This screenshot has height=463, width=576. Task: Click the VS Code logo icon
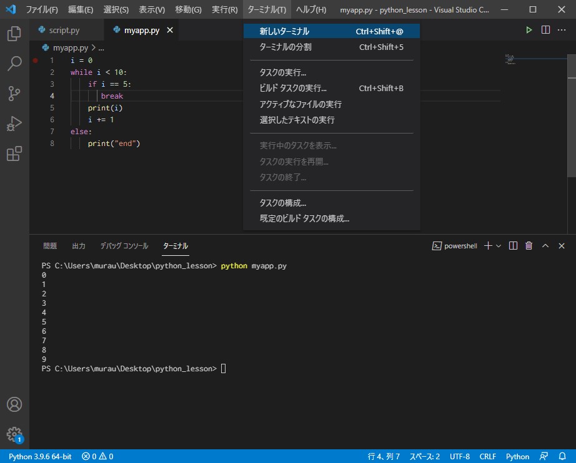pos(11,9)
